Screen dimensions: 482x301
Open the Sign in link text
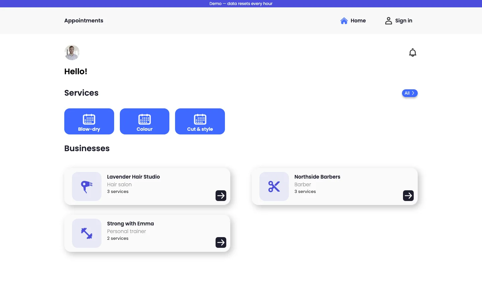tap(404, 21)
